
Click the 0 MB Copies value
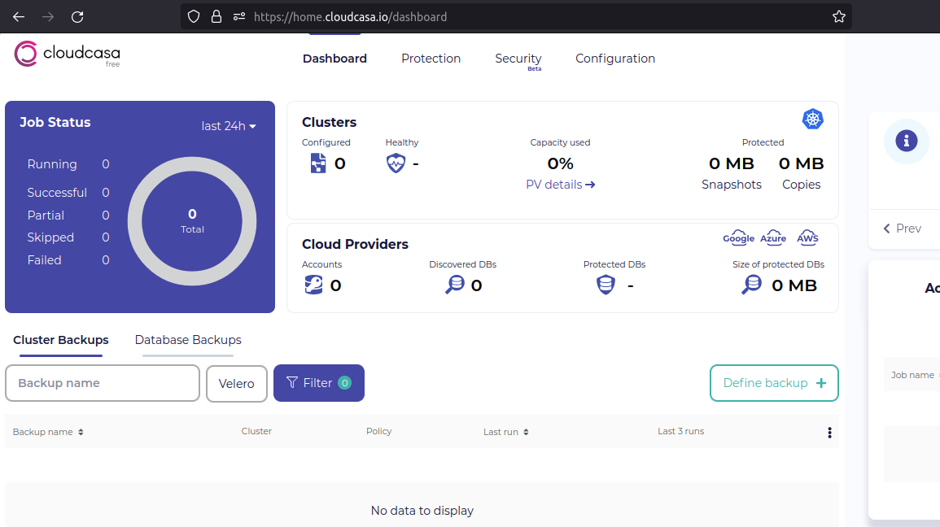801,163
